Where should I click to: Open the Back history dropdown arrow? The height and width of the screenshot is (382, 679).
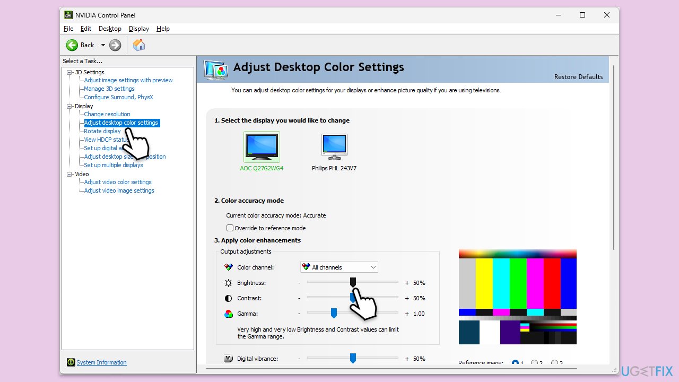103,45
